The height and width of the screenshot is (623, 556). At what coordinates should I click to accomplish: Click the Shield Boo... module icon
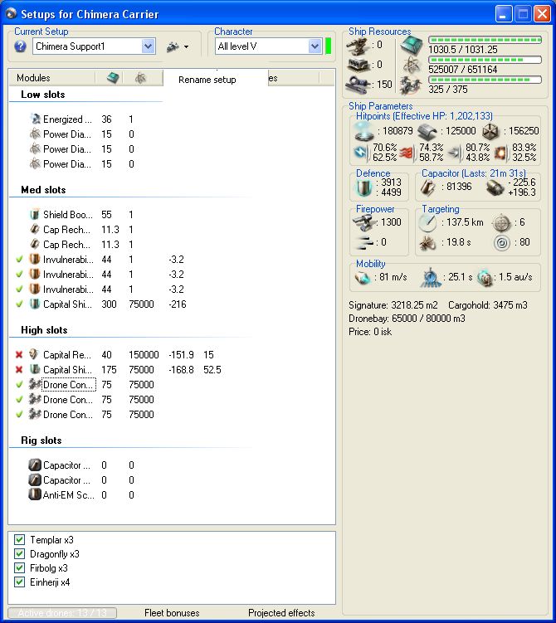35,215
